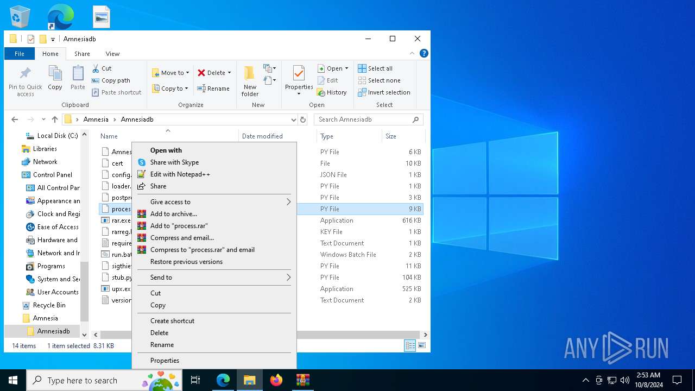The height and width of the screenshot is (391, 695).
Task: Open the Quick Access Toolbar customize arrow
Action: [53, 39]
